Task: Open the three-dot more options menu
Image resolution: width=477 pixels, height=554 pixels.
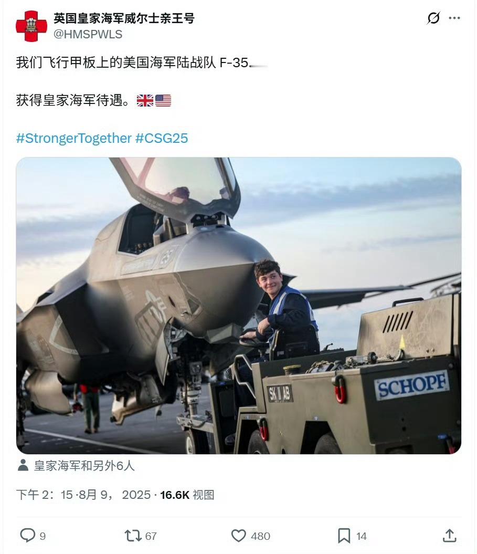Action: point(454,18)
